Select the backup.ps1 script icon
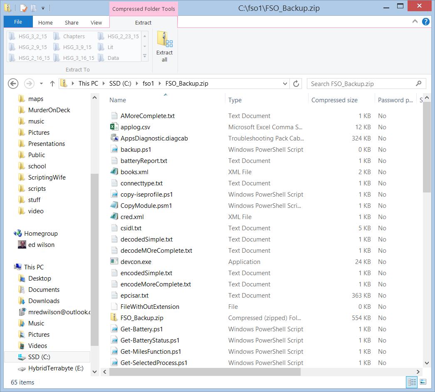The width and height of the screenshot is (435, 392). coord(114,149)
